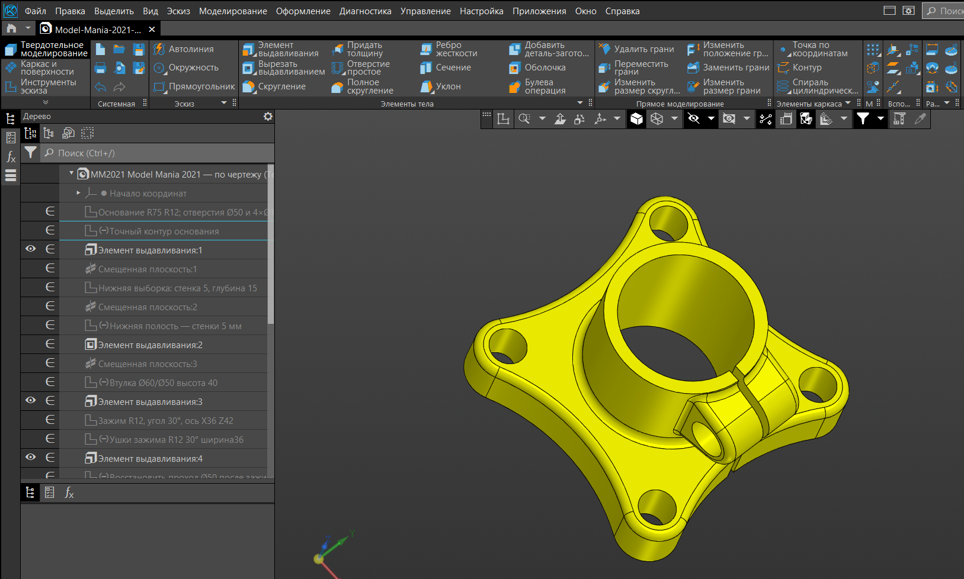
Task: Select Твердотельное моделирование toolset
Action: (46, 49)
